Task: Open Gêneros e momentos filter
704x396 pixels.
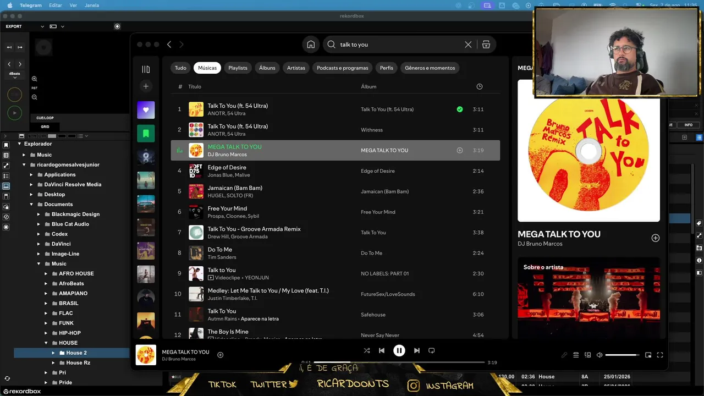Action: (x=430, y=68)
